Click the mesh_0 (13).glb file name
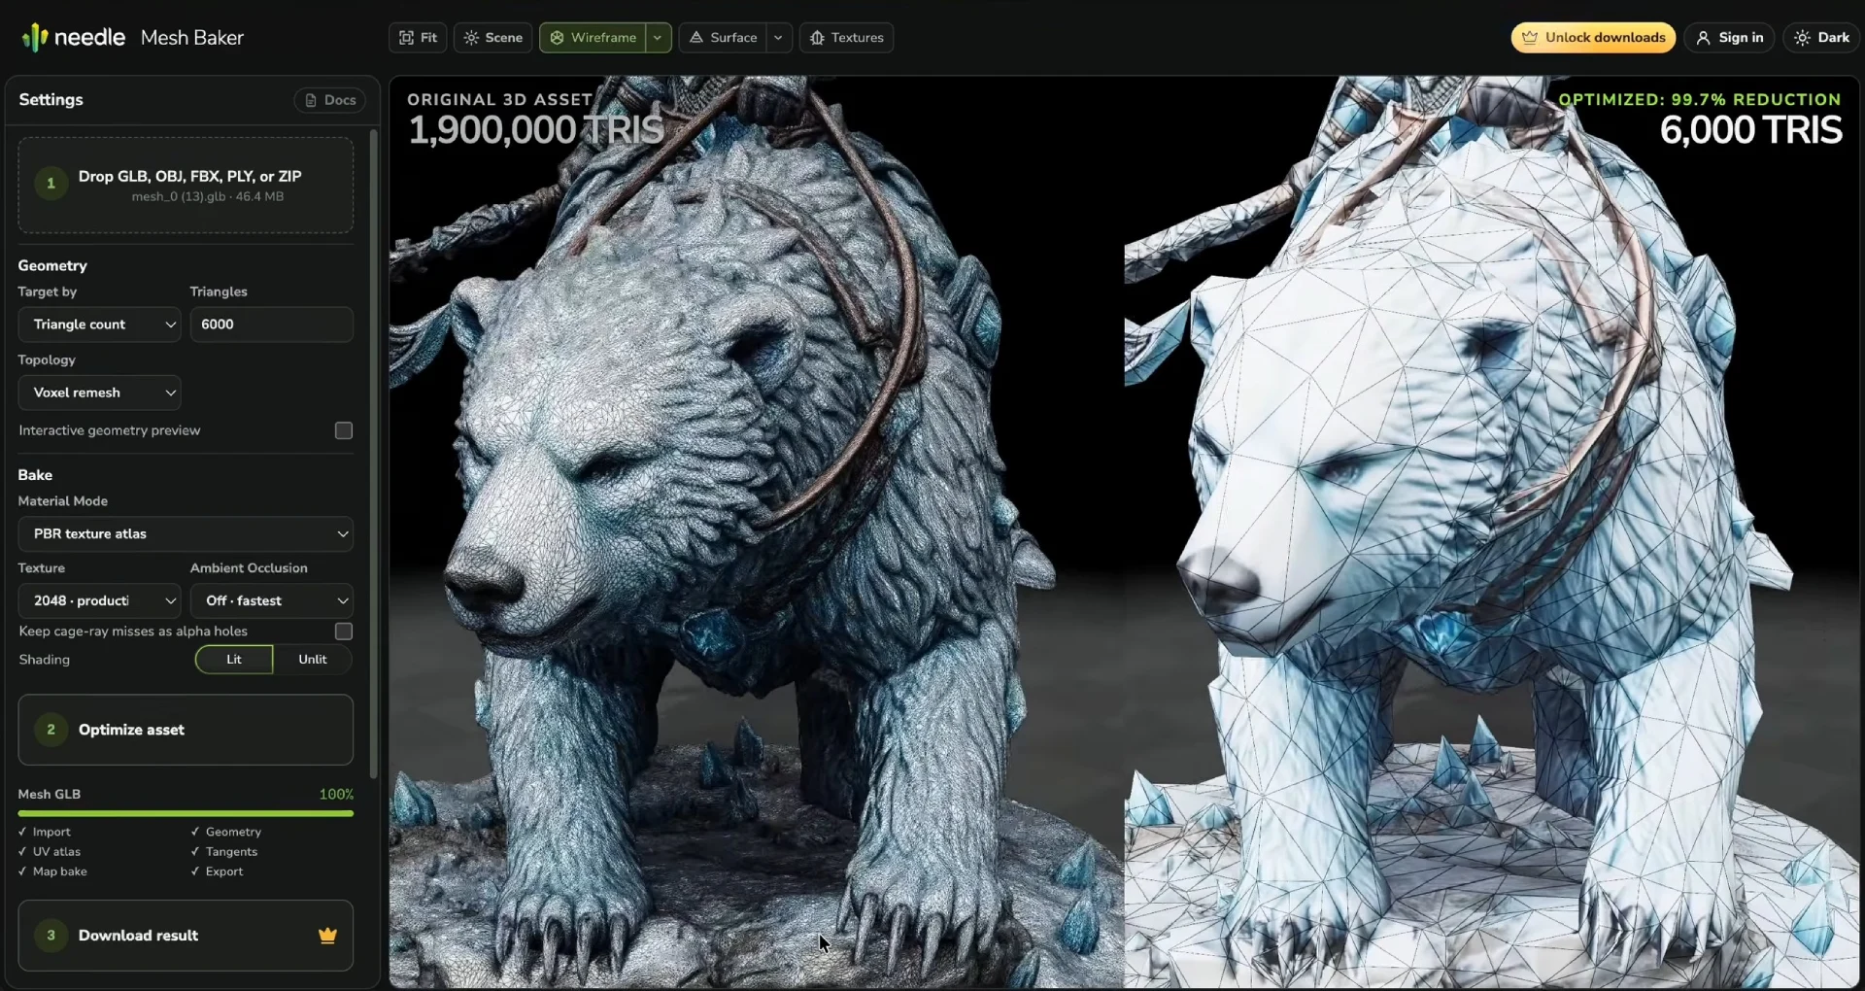 coord(208,197)
